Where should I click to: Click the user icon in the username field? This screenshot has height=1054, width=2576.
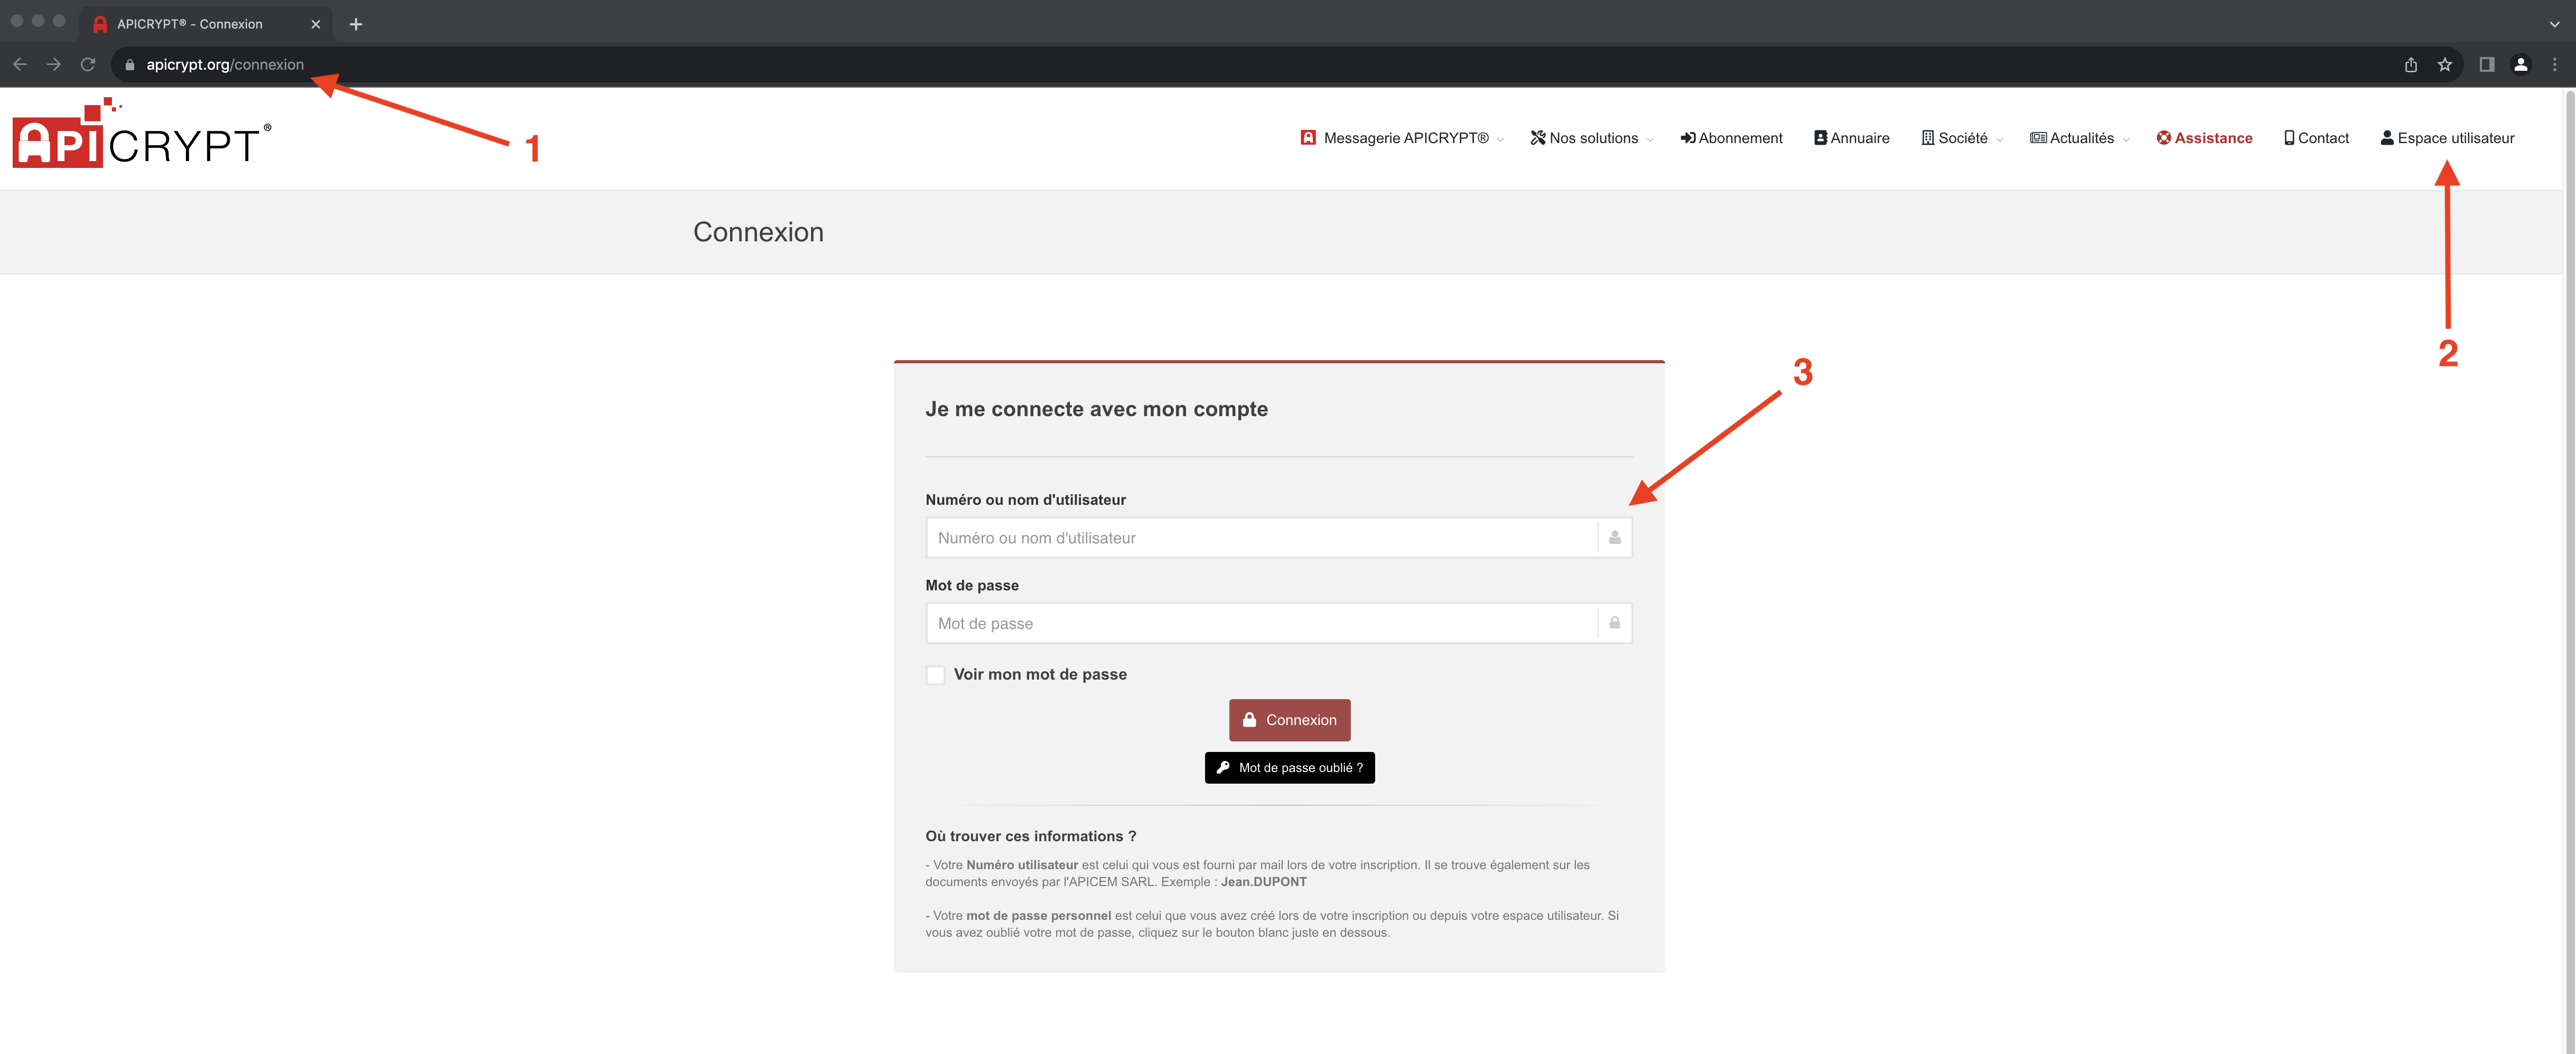coord(1615,538)
